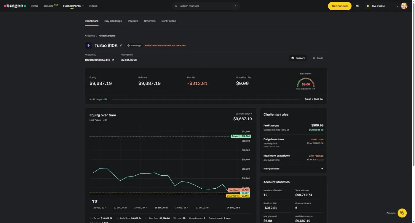Focus the Search markets field
This screenshot has width=415, height=223.
coord(206,6)
